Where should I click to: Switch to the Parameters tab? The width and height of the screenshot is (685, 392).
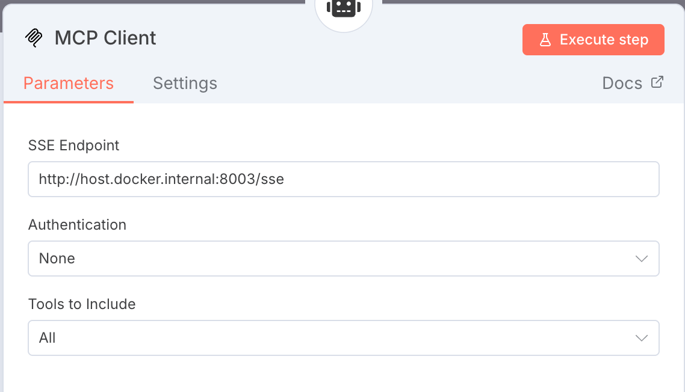click(69, 83)
